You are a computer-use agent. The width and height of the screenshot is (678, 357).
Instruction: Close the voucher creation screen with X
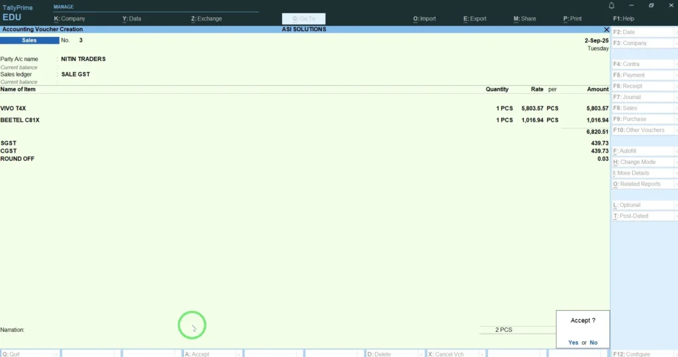[606, 29]
